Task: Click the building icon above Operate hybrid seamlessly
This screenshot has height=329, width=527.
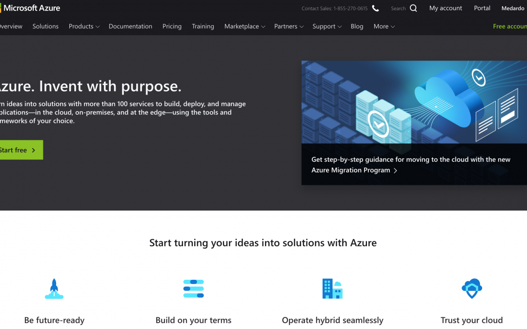Action: click(x=332, y=289)
